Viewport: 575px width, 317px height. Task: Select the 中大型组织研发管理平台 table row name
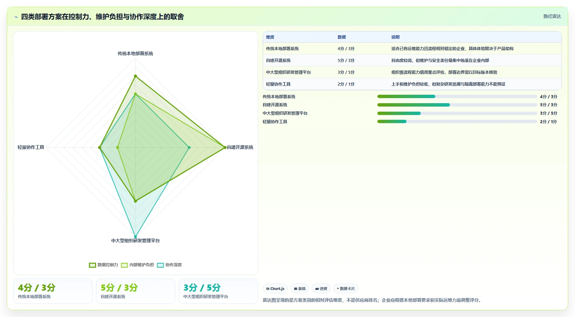[289, 72]
